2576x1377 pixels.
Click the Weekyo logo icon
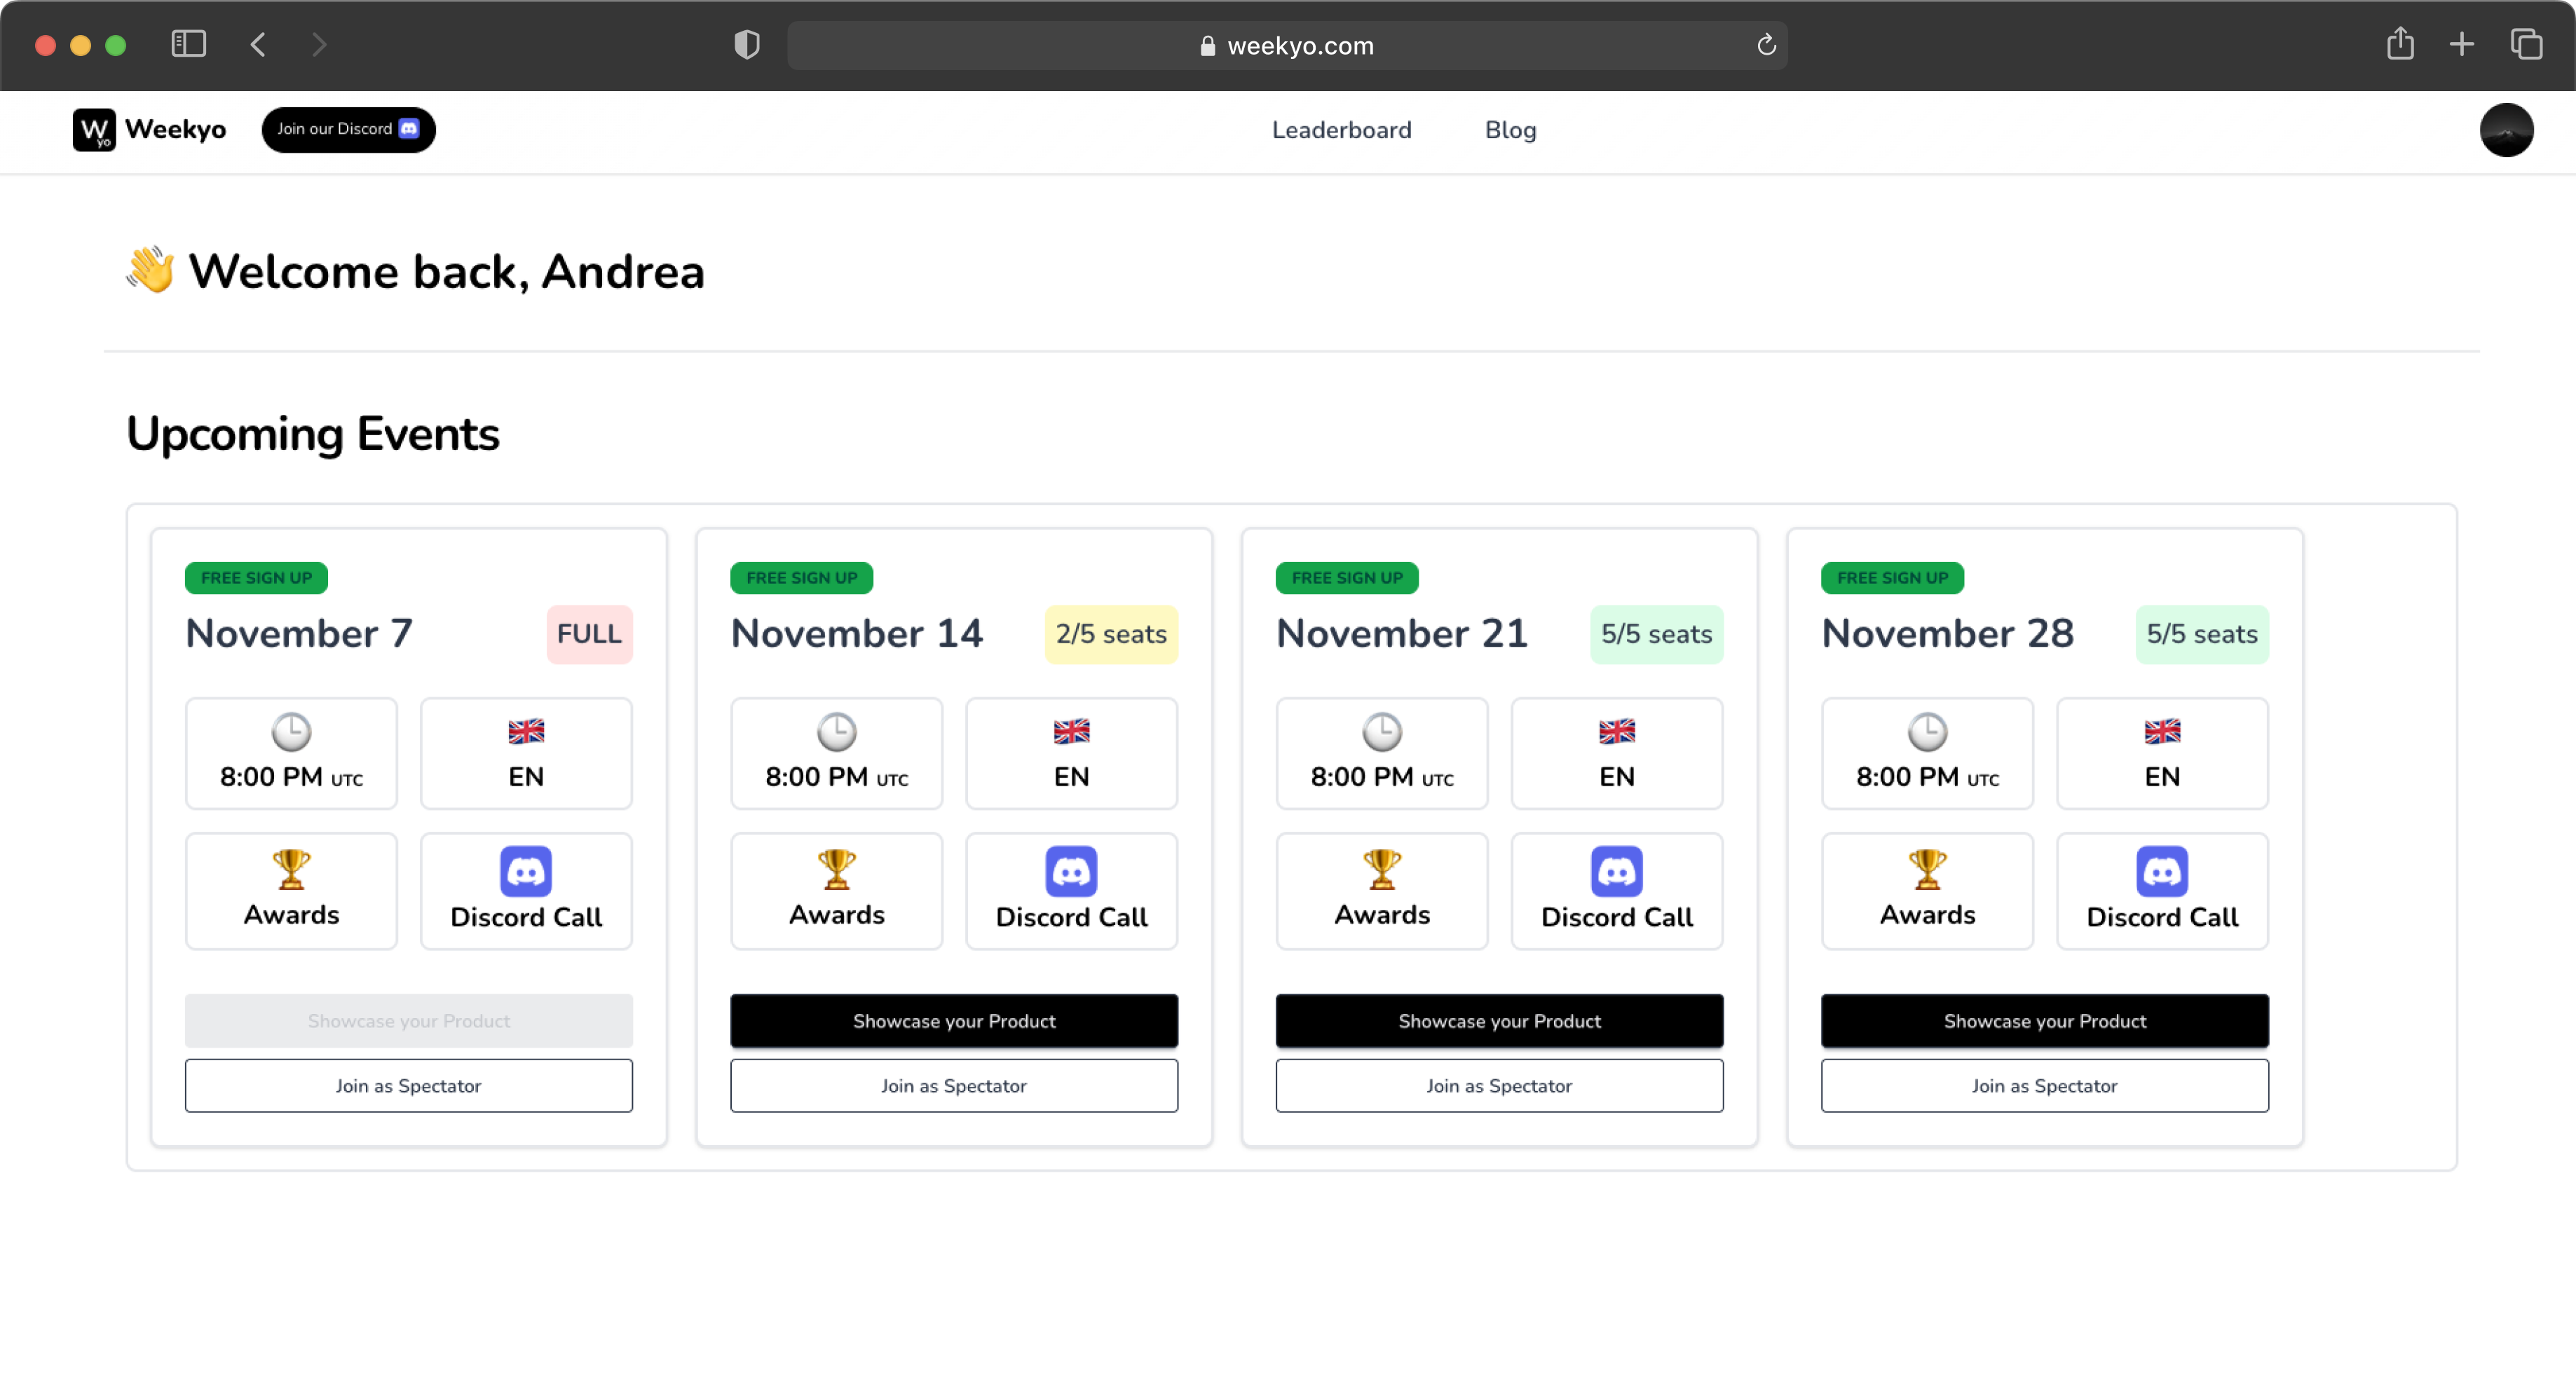(94, 130)
